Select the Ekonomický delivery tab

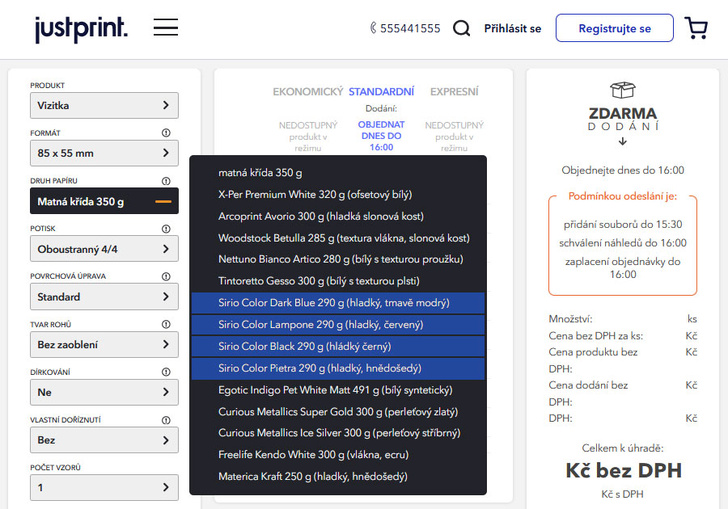click(308, 92)
